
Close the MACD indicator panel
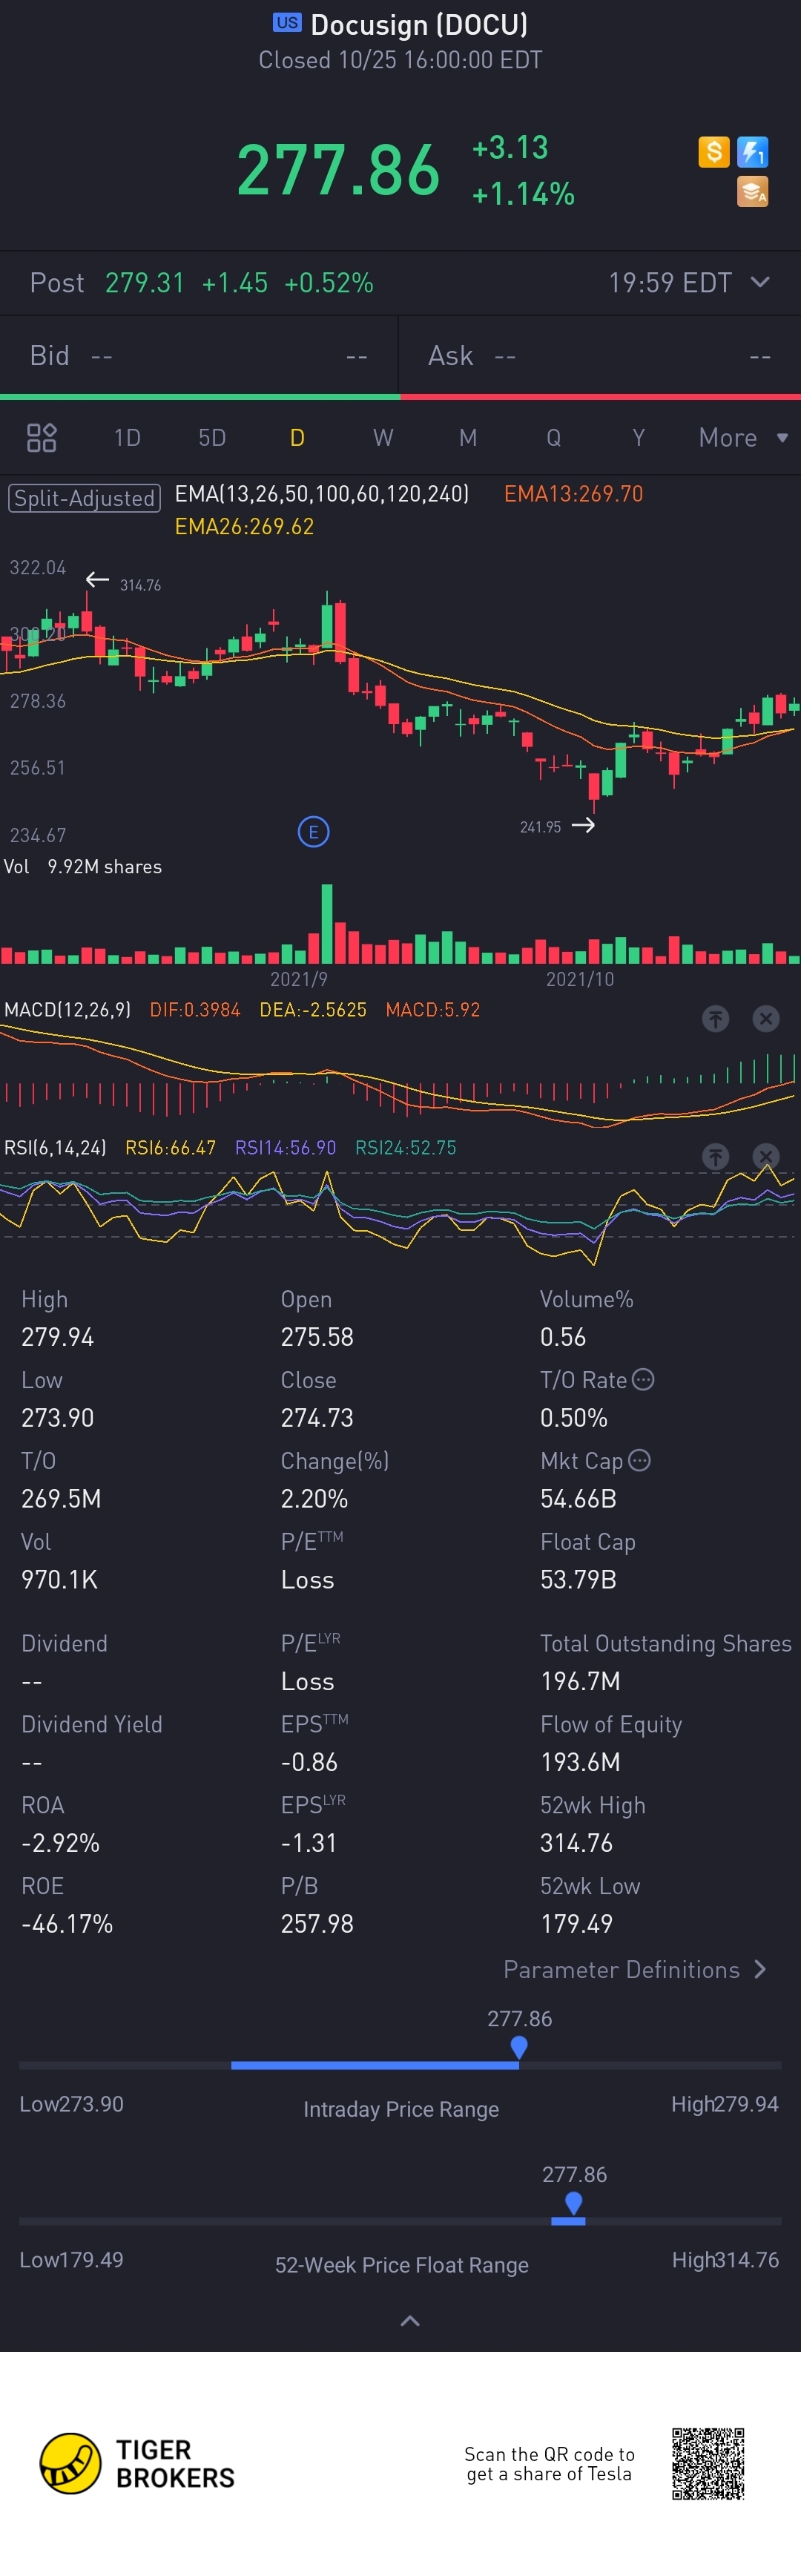tap(766, 1018)
